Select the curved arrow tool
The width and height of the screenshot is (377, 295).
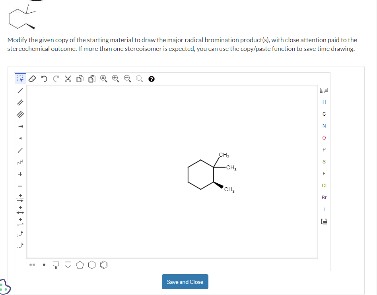(20, 235)
